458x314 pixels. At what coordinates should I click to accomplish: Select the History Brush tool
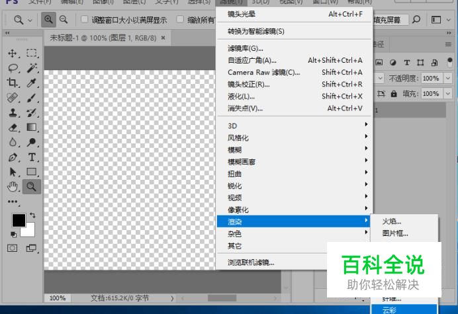pyautogui.click(x=31, y=112)
